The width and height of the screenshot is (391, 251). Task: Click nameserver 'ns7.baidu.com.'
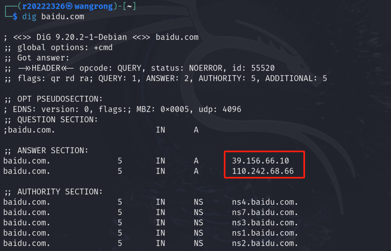[x=265, y=212]
